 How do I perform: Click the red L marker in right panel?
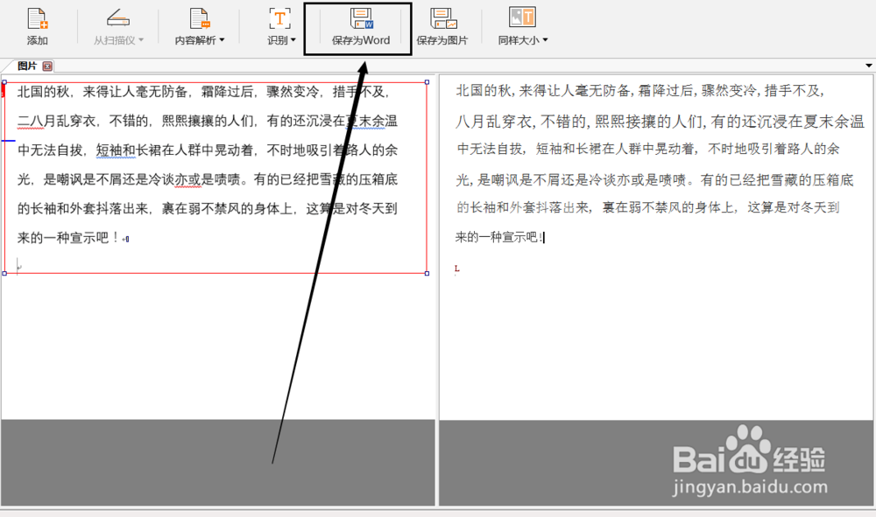pos(456,269)
